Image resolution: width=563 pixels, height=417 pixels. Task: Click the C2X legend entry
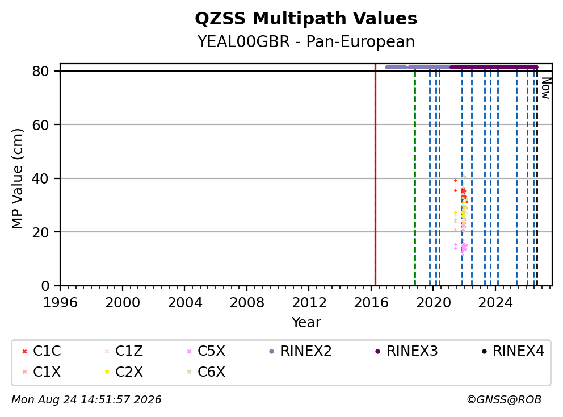(124, 372)
